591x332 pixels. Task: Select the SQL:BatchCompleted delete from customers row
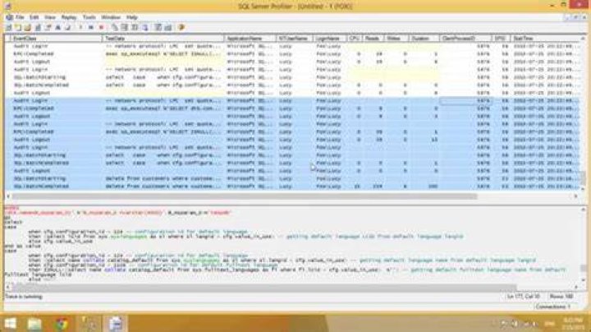(292, 187)
